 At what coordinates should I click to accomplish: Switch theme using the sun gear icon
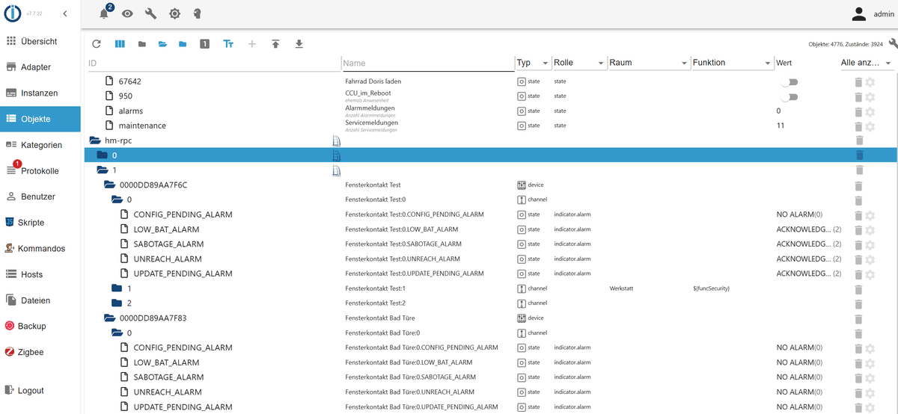174,13
